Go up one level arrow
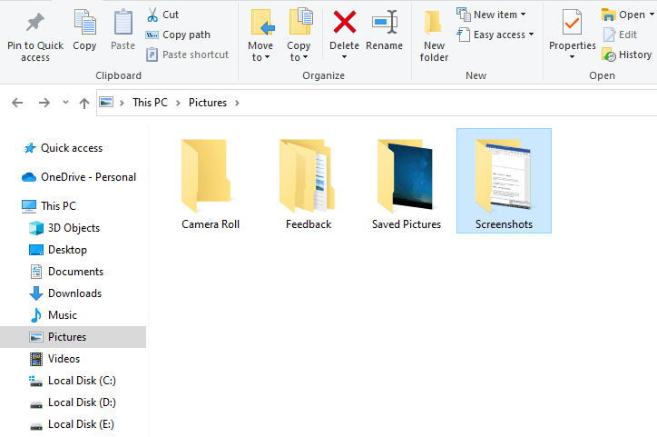657x437 pixels. click(84, 103)
